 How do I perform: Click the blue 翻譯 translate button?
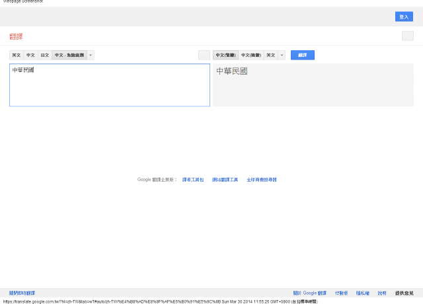(303, 55)
